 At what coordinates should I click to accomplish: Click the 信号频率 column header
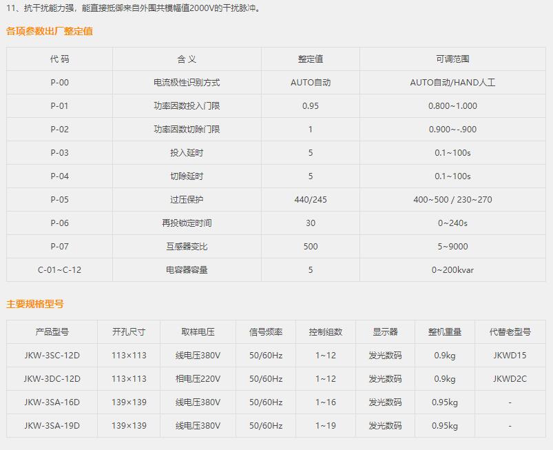(x=266, y=331)
